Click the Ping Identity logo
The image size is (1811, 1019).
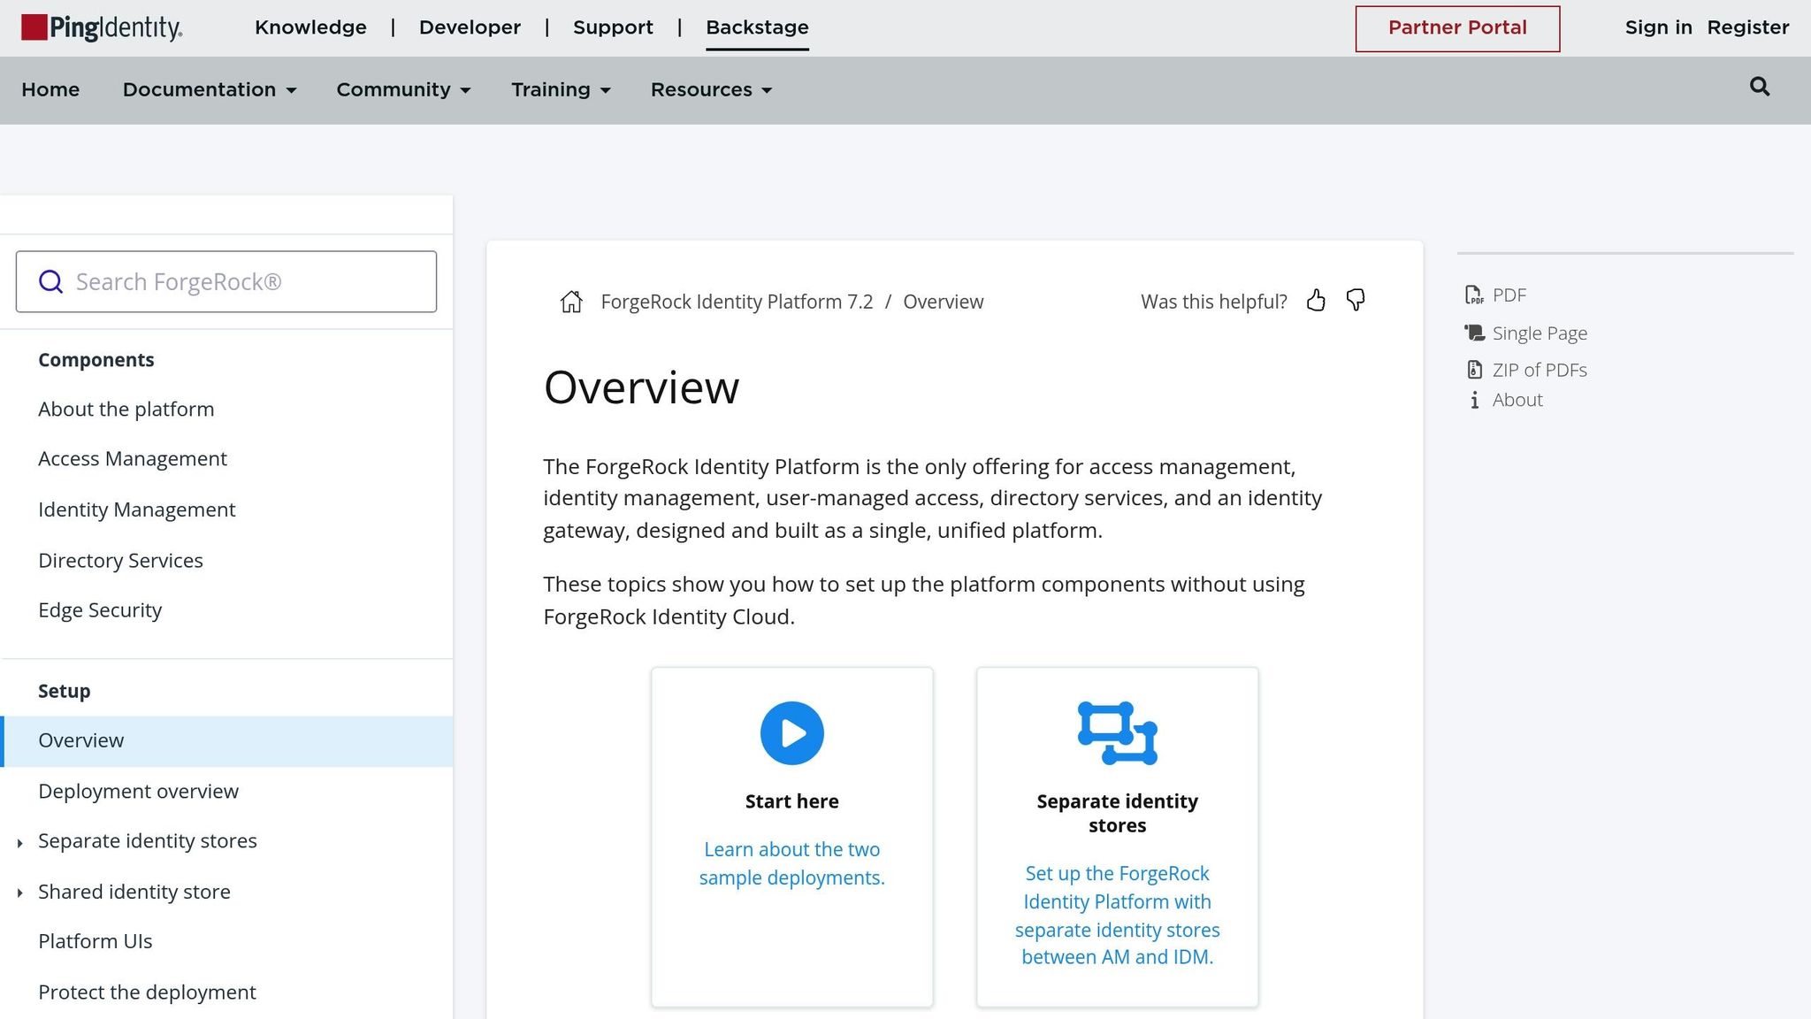102,27
